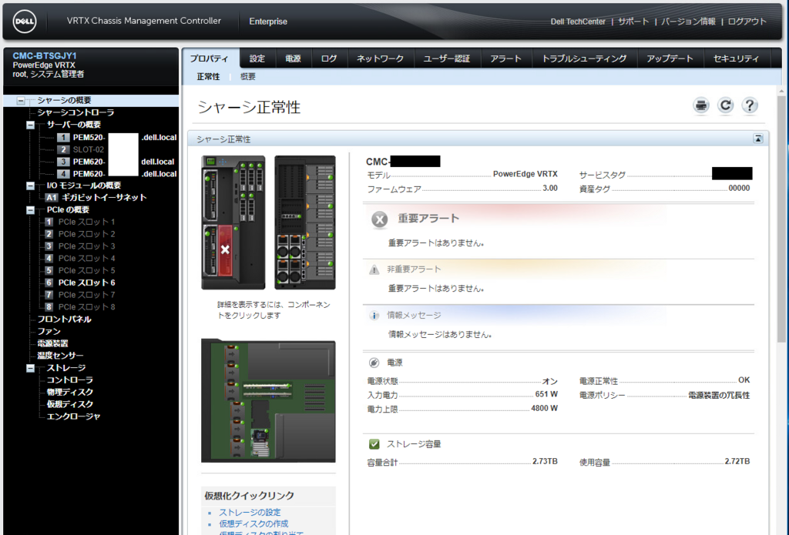Click the Dell logo icon

pos(24,21)
